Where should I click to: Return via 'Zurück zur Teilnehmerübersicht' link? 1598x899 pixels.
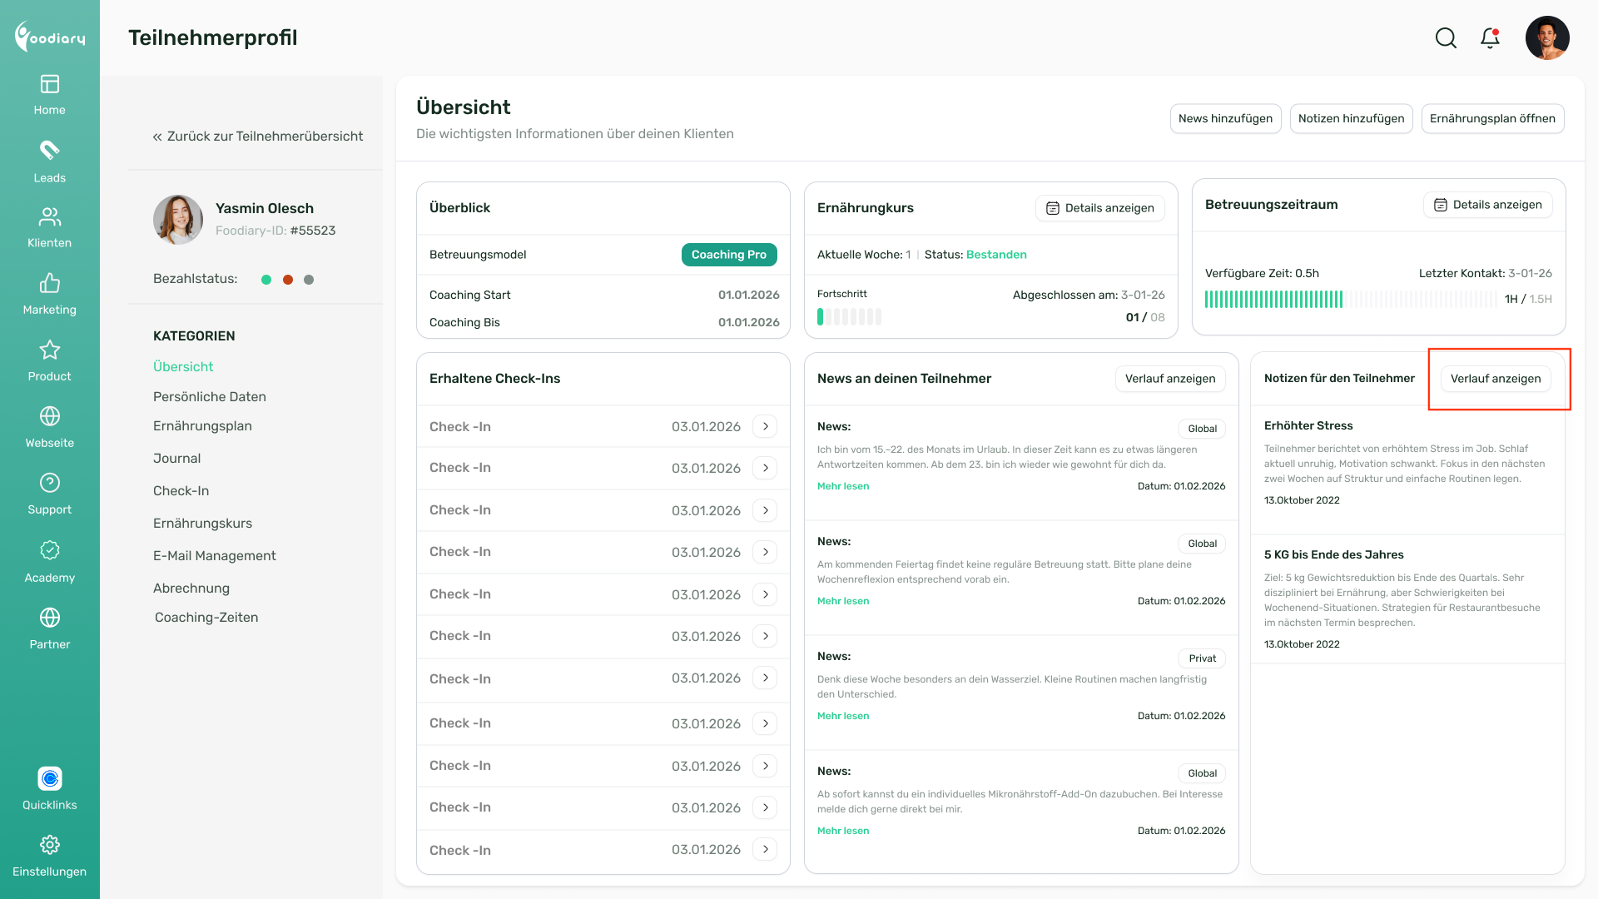tap(257, 137)
